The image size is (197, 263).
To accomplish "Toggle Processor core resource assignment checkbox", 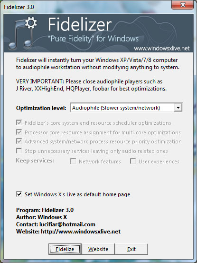I will point(19,132).
